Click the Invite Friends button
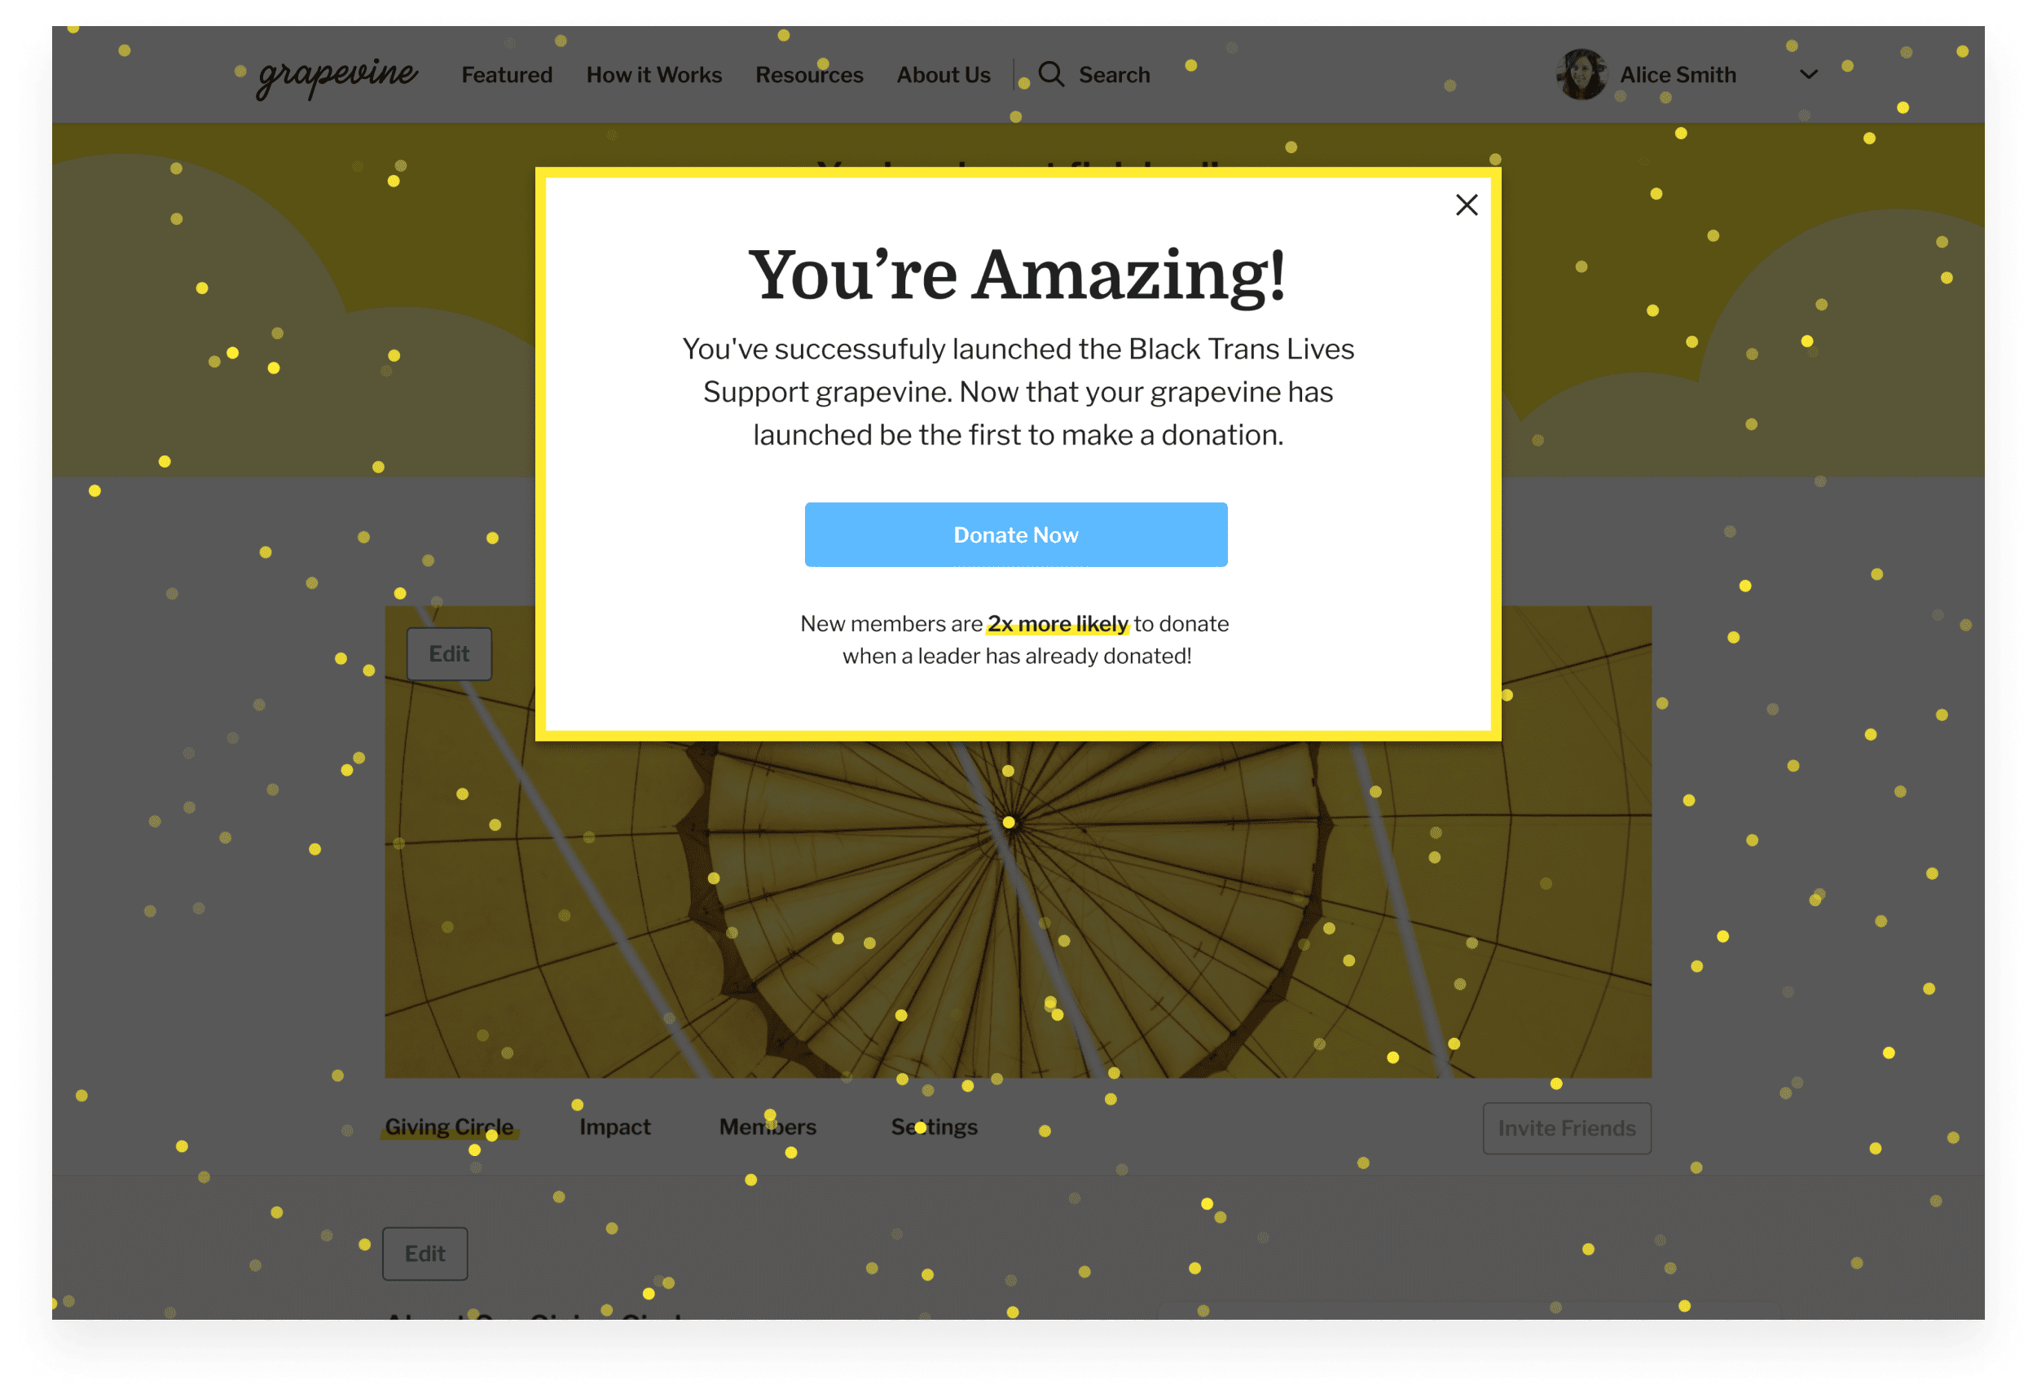Image resolution: width=2037 pixels, height=1398 pixels. pos(1564,1126)
